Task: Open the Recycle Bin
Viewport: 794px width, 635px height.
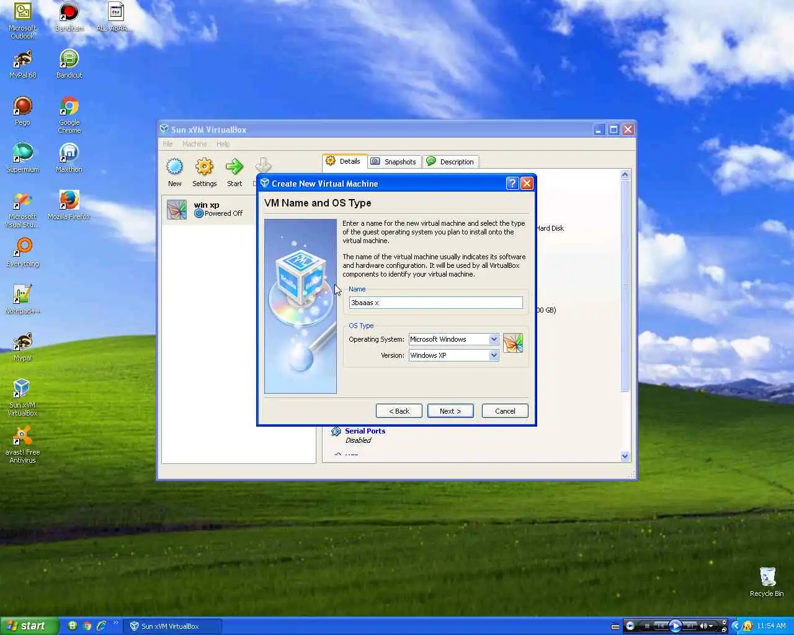Action: [x=767, y=582]
